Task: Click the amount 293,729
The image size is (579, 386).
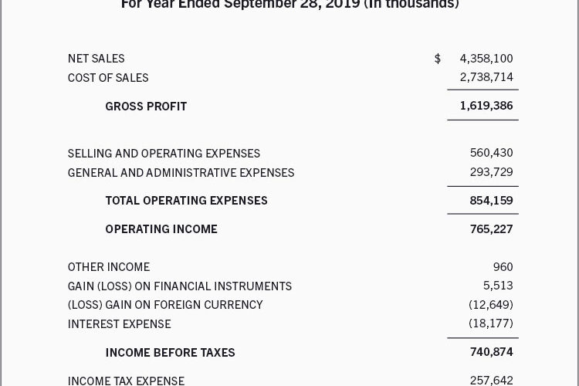Action: [491, 172]
